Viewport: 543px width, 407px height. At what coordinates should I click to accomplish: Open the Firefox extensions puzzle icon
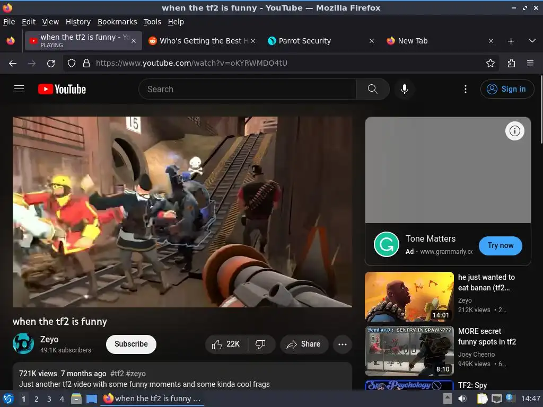point(512,64)
